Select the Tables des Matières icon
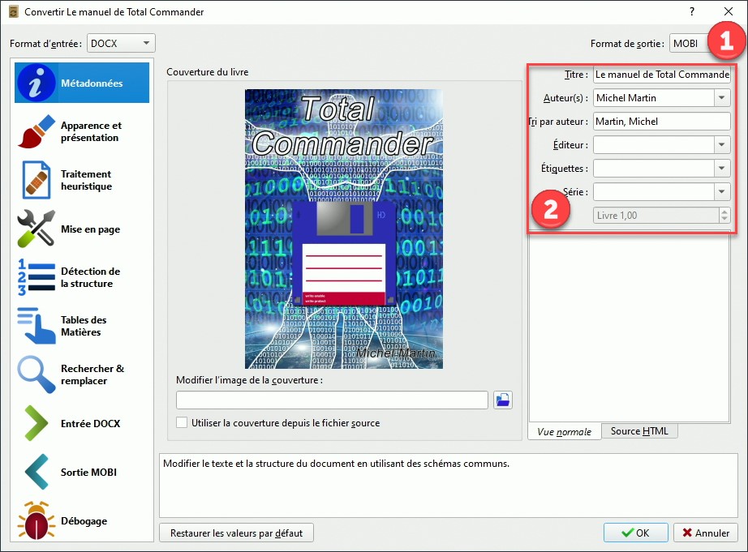 click(36, 326)
